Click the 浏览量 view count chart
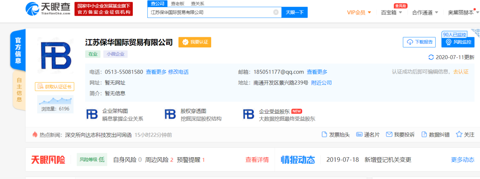The height and width of the screenshot is (179, 480). (55, 105)
